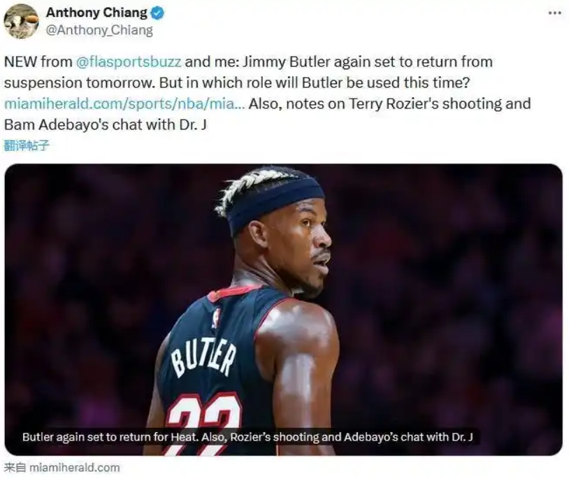Click Butler's headband in the photo
The height and width of the screenshot is (479, 569).
click(275, 203)
